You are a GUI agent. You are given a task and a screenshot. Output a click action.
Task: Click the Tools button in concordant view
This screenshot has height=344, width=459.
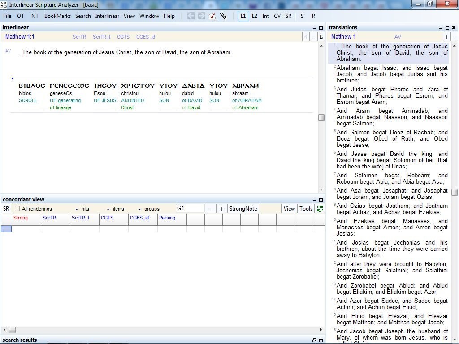click(305, 208)
